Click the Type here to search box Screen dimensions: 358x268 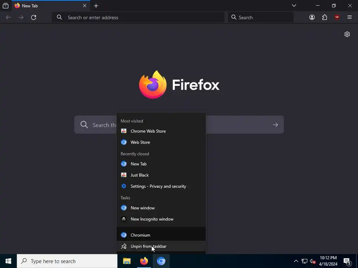[x=67, y=261]
